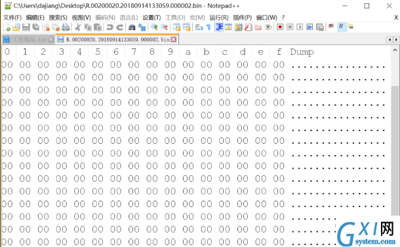Screen dimensions: 400x247
Task: Click the ABC spell check icon
Action: tap(331, 26)
